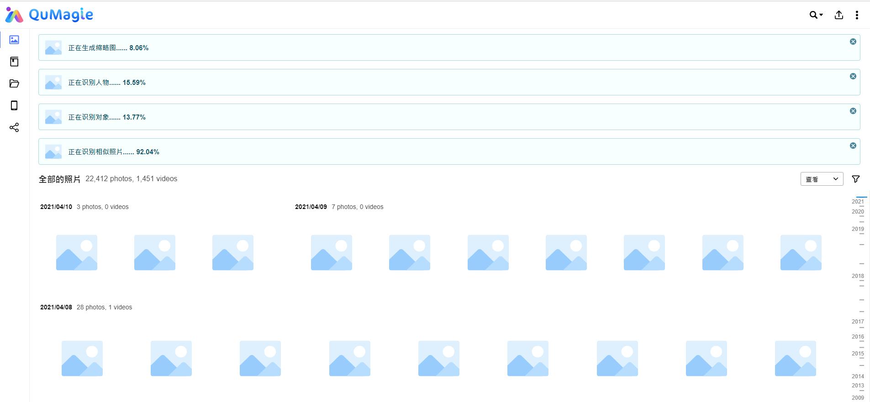Screen dimensions: 870x402
Task: Jump to 2009 on the timeline
Action: pos(858,398)
